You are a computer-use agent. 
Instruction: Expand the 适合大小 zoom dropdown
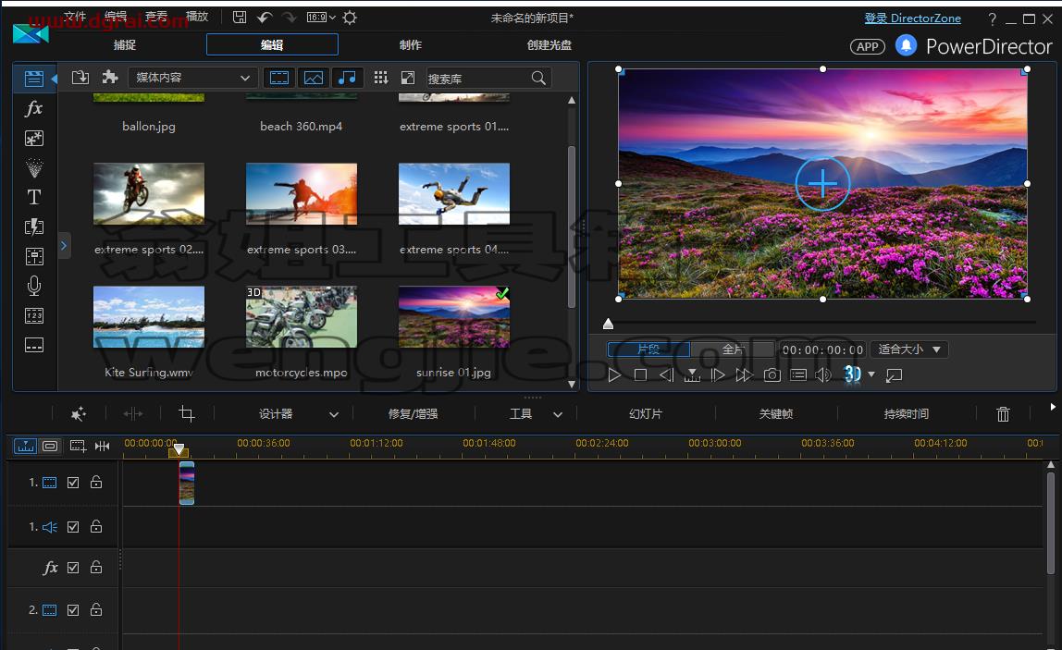(x=909, y=350)
